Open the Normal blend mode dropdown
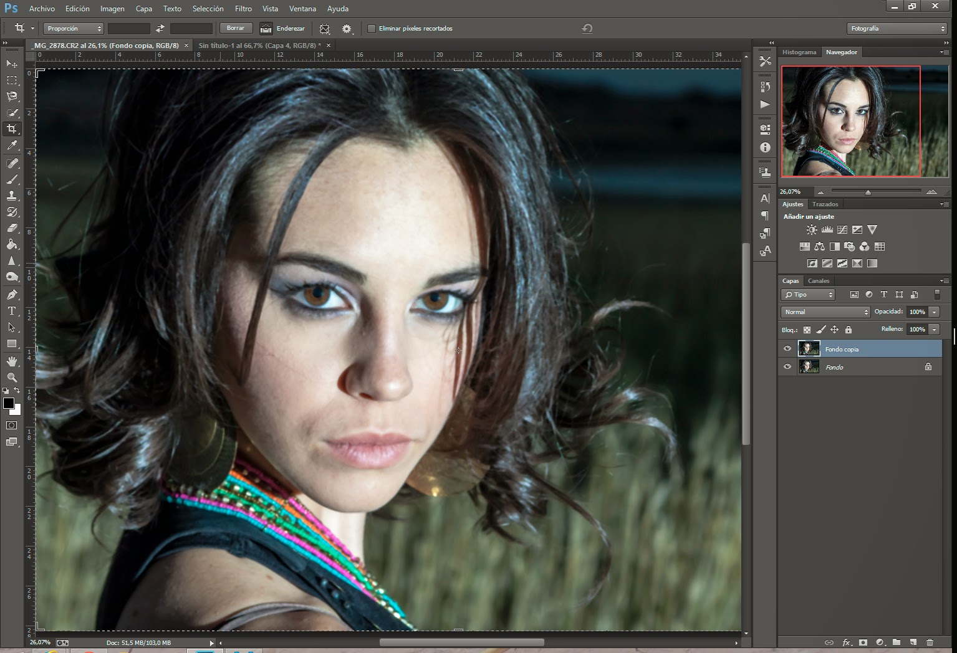Viewport: 957px width, 653px height. [x=825, y=312]
